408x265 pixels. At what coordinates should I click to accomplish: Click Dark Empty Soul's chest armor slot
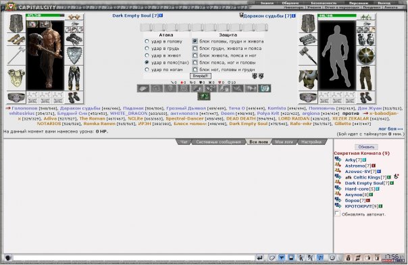[16, 78]
